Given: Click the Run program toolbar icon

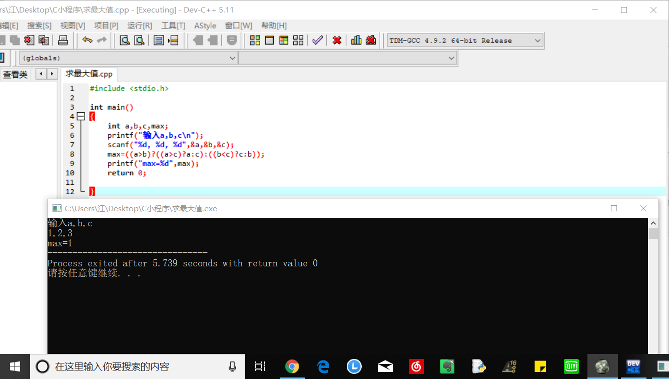Looking at the screenshot, I should tap(269, 41).
